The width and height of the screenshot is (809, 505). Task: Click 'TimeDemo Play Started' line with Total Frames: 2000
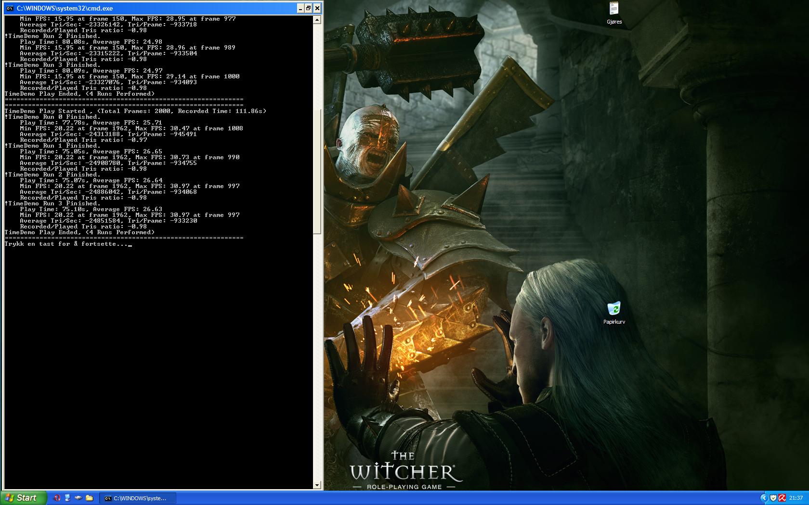click(x=135, y=111)
